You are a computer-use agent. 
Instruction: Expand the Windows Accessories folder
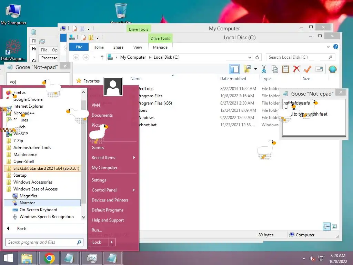(x=42, y=182)
